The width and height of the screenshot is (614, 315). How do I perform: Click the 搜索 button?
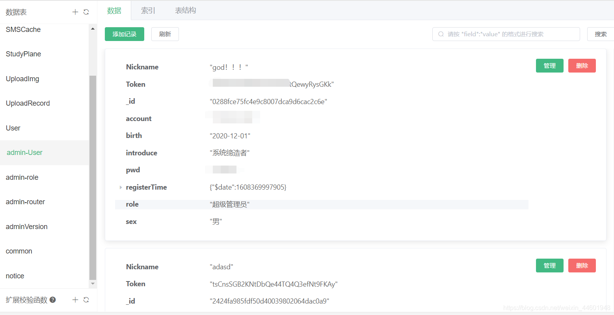pyautogui.click(x=601, y=34)
